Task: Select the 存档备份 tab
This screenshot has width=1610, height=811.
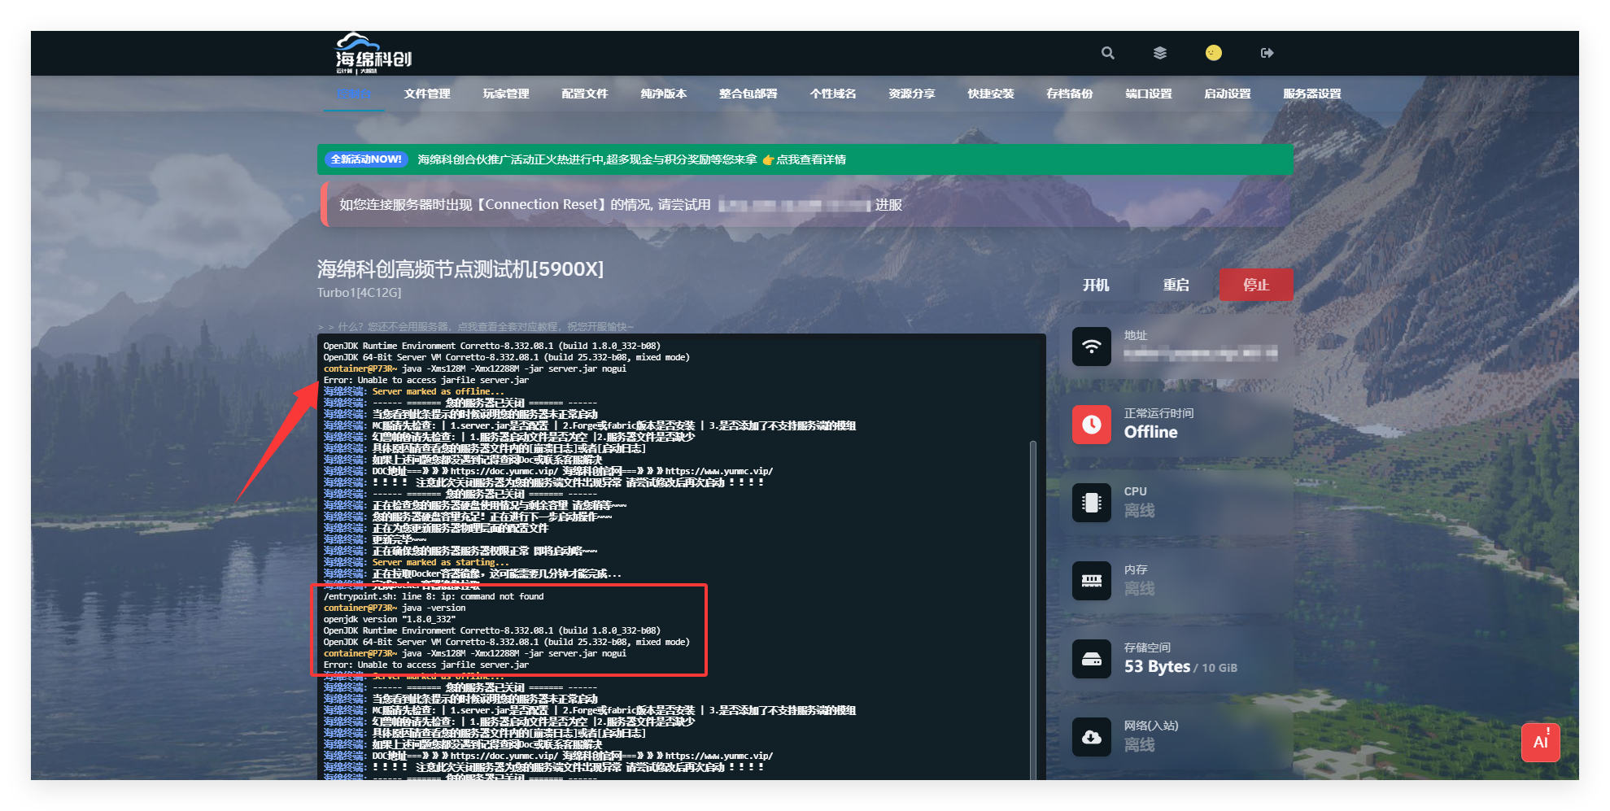Action: pos(1070,94)
